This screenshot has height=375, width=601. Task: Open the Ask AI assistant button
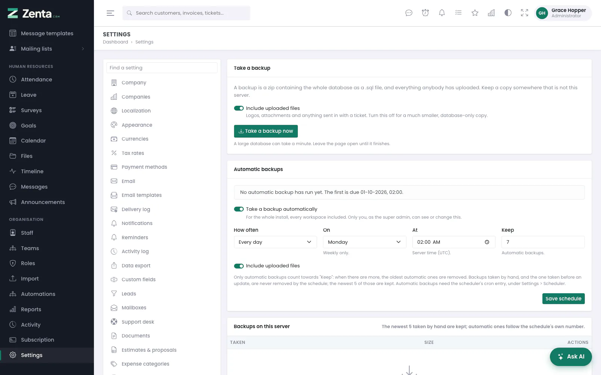pyautogui.click(x=571, y=357)
